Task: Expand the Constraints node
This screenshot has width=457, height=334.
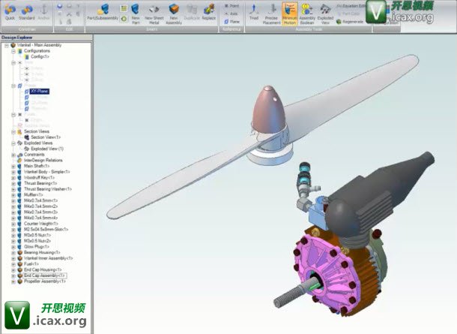Action: point(13,155)
